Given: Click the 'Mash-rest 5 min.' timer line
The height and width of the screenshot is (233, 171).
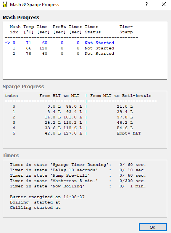Looking at the screenshot, I should pyautogui.click(x=78, y=181).
